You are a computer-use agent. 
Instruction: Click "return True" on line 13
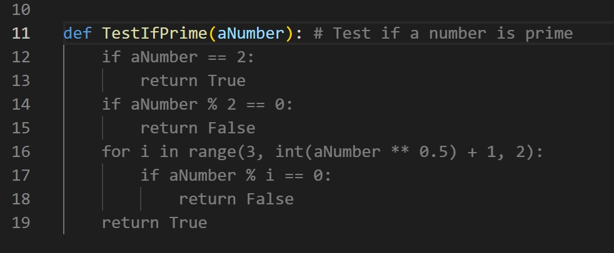click(x=193, y=80)
